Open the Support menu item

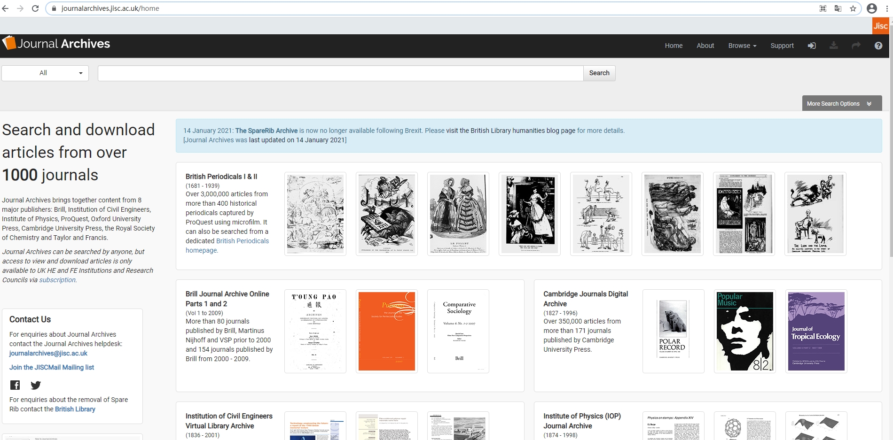tap(782, 46)
